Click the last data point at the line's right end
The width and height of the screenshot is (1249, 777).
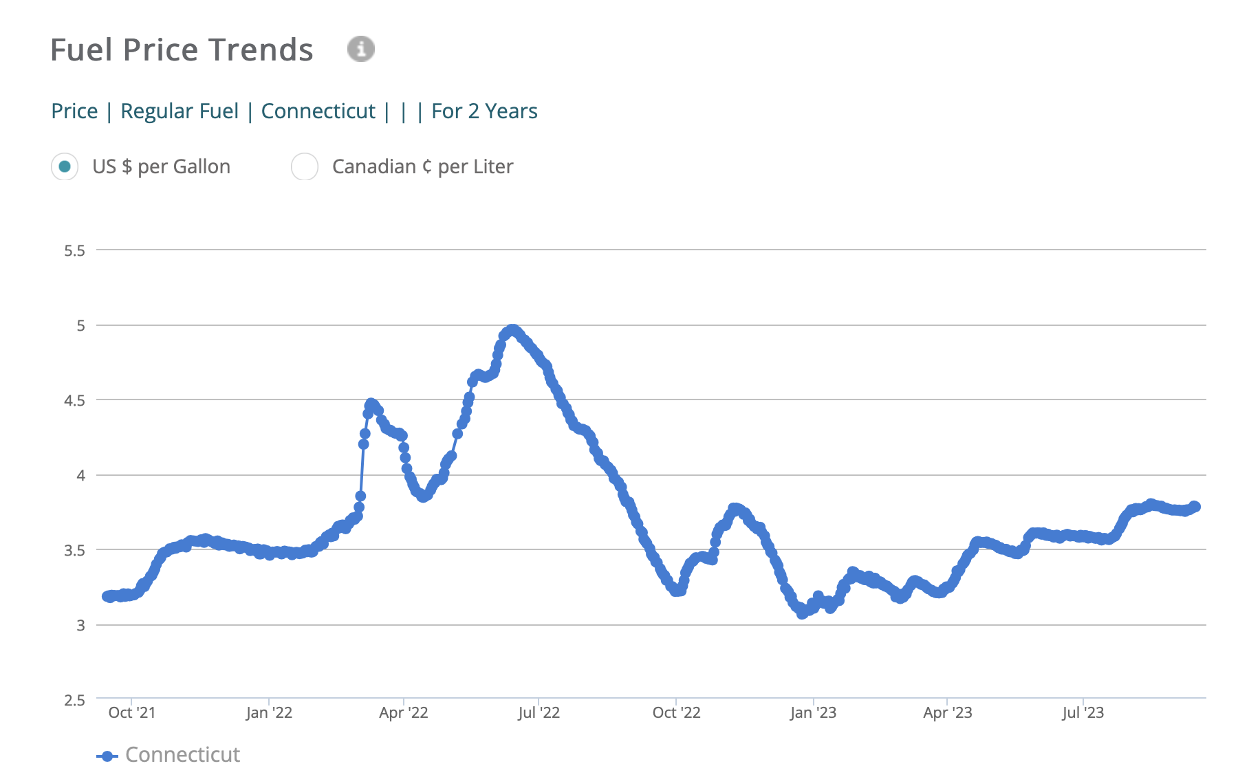1195,507
